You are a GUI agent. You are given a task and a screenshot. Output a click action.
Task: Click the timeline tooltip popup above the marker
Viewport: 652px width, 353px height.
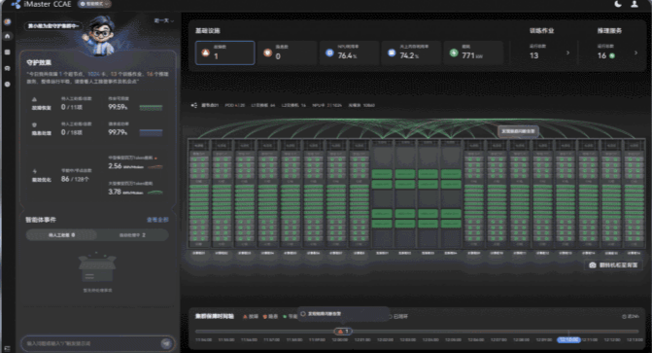pyautogui.click(x=343, y=314)
